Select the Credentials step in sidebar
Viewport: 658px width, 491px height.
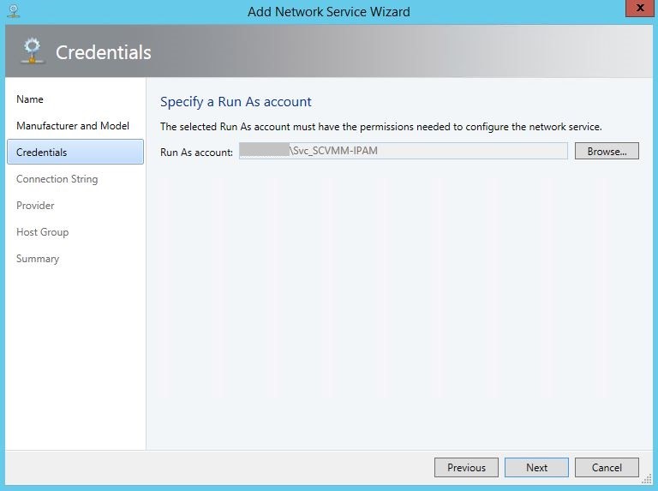point(75,152)
